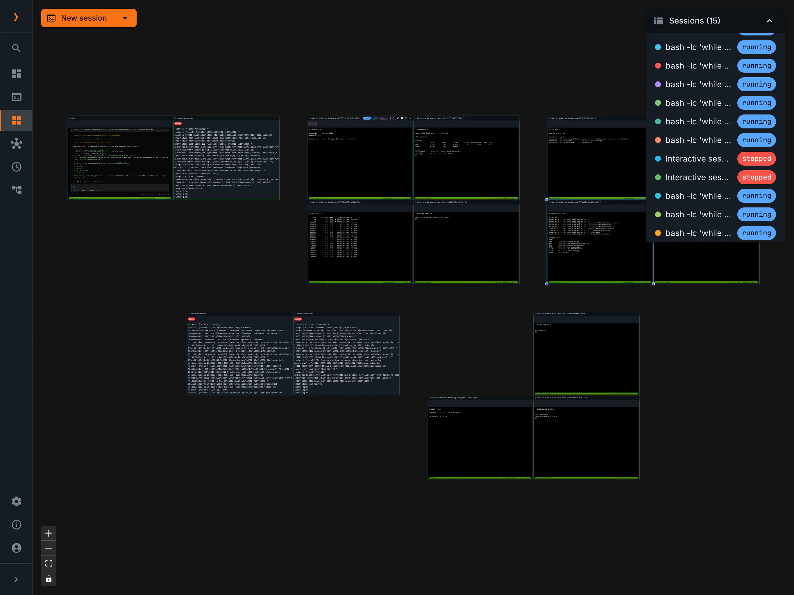Fit canvas to view icon
Screen dimensions: 794x595
[49, 563]
